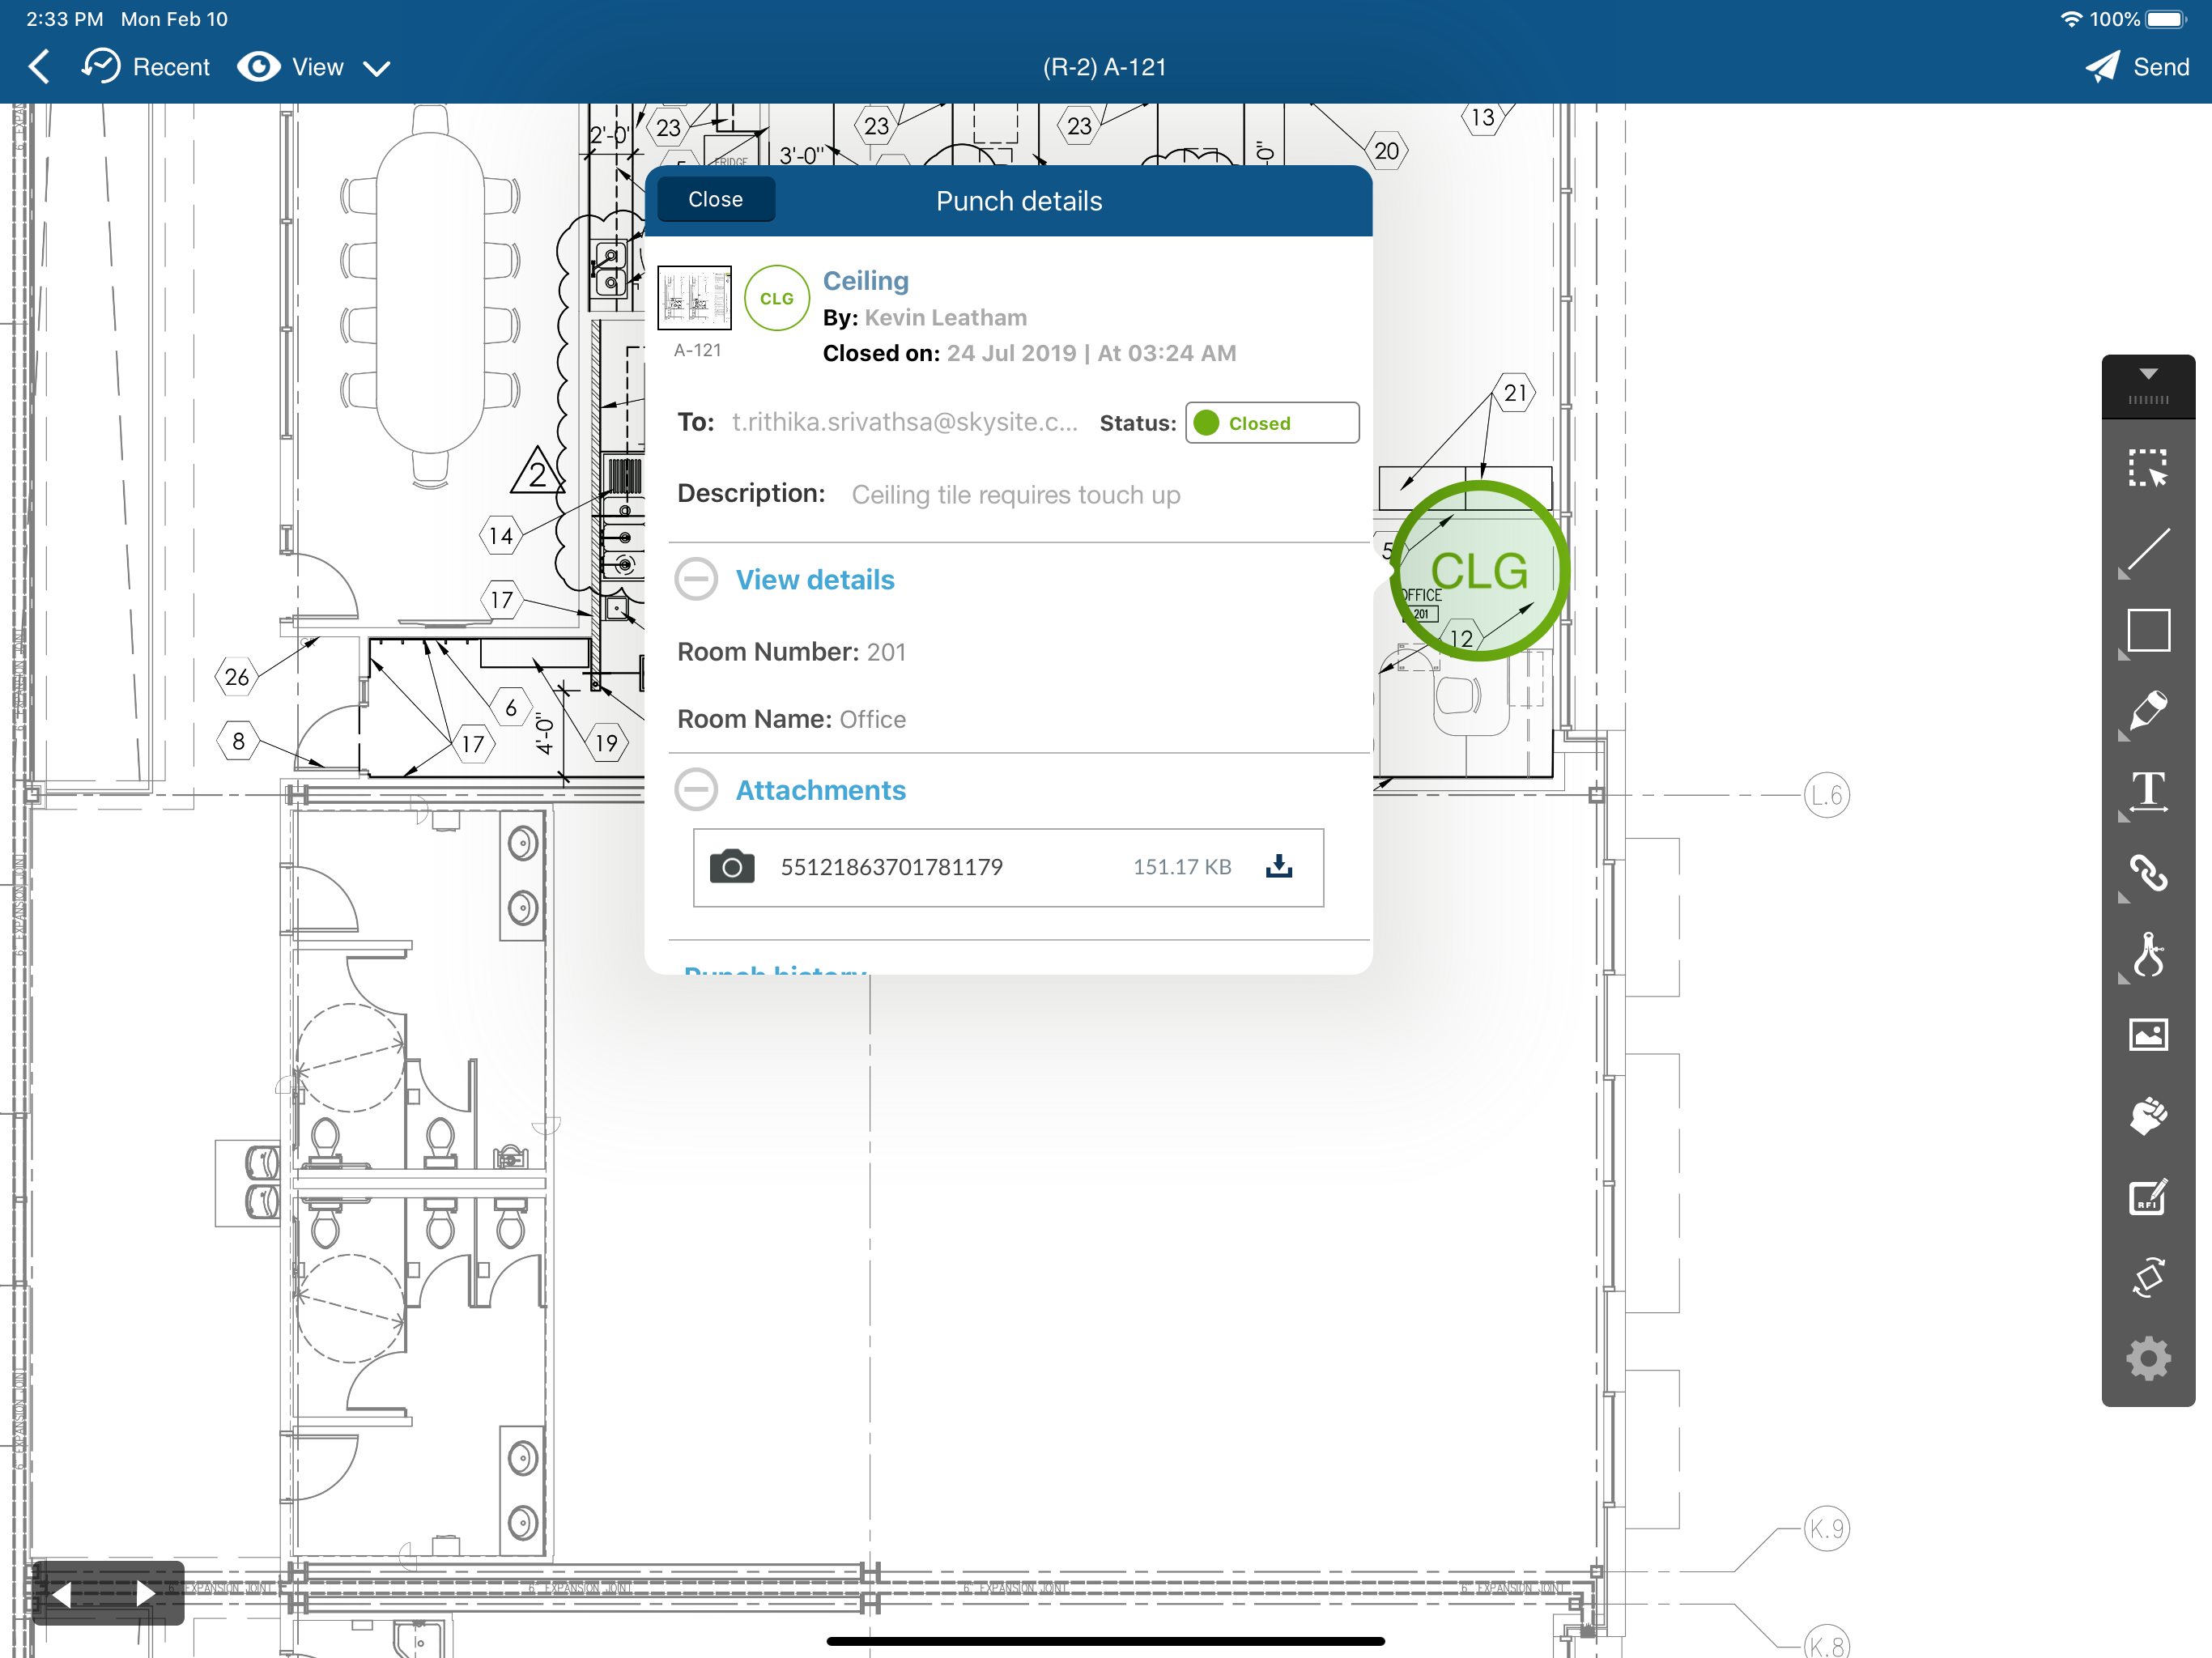The height and width of the screenshot is (1658, 2212).
Task: Choose the marquee selection tool
Action: [x=2147, y=467]
